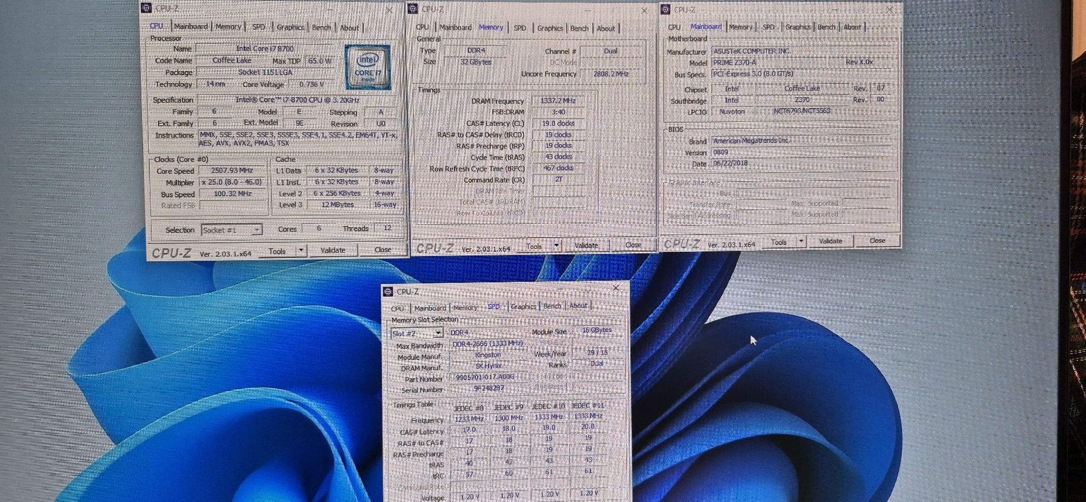
Task: Click the Uncore Frequency value 2808.2 MHz
Action: (611, 74)
